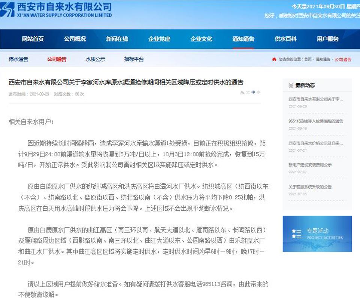Switch to the 水质公示 sub-tab
360x298 pixels.
95,59
